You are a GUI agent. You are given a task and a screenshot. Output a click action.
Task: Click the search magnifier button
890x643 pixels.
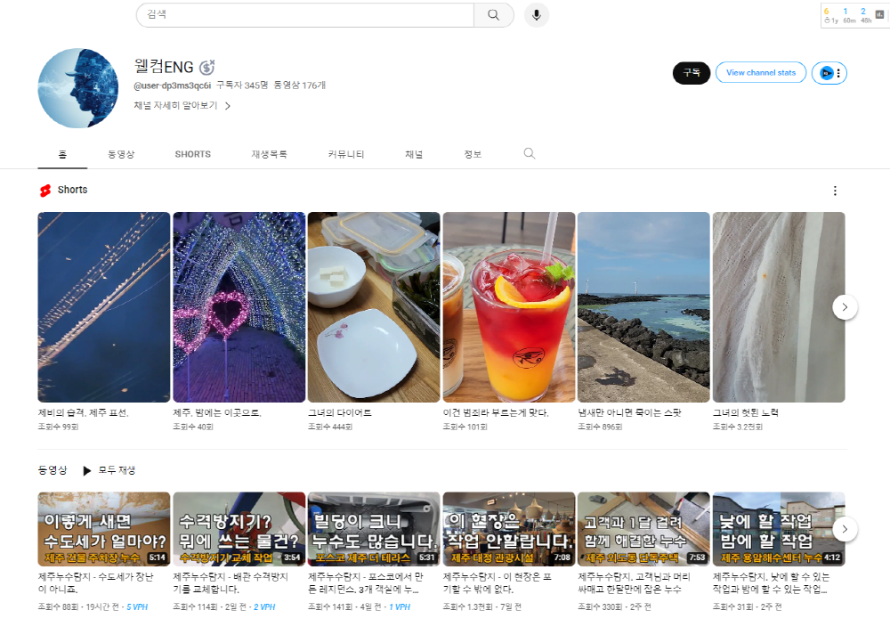click(493, 15)
